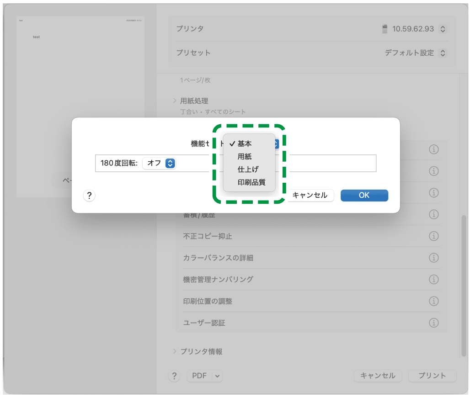
Task: Show info for 印刷位置の調整
Action: pos(433,301)
